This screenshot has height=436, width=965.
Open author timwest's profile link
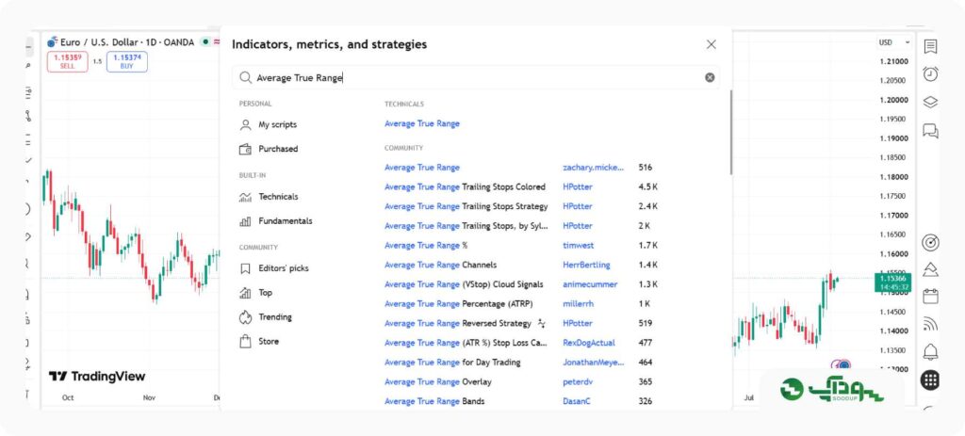click(579, 246)
